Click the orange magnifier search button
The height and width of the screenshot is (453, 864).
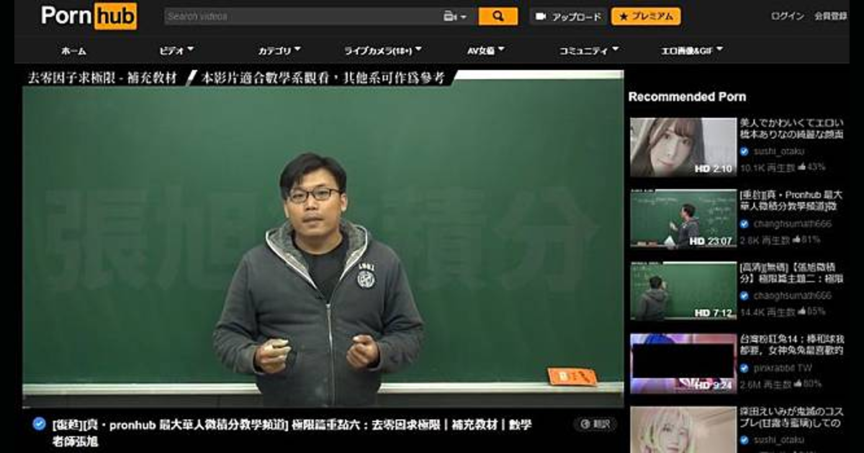(x=498, y=16)
